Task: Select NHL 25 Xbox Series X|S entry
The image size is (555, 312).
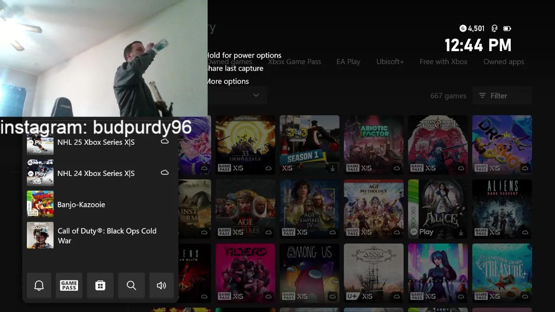Action: point(100,141)
